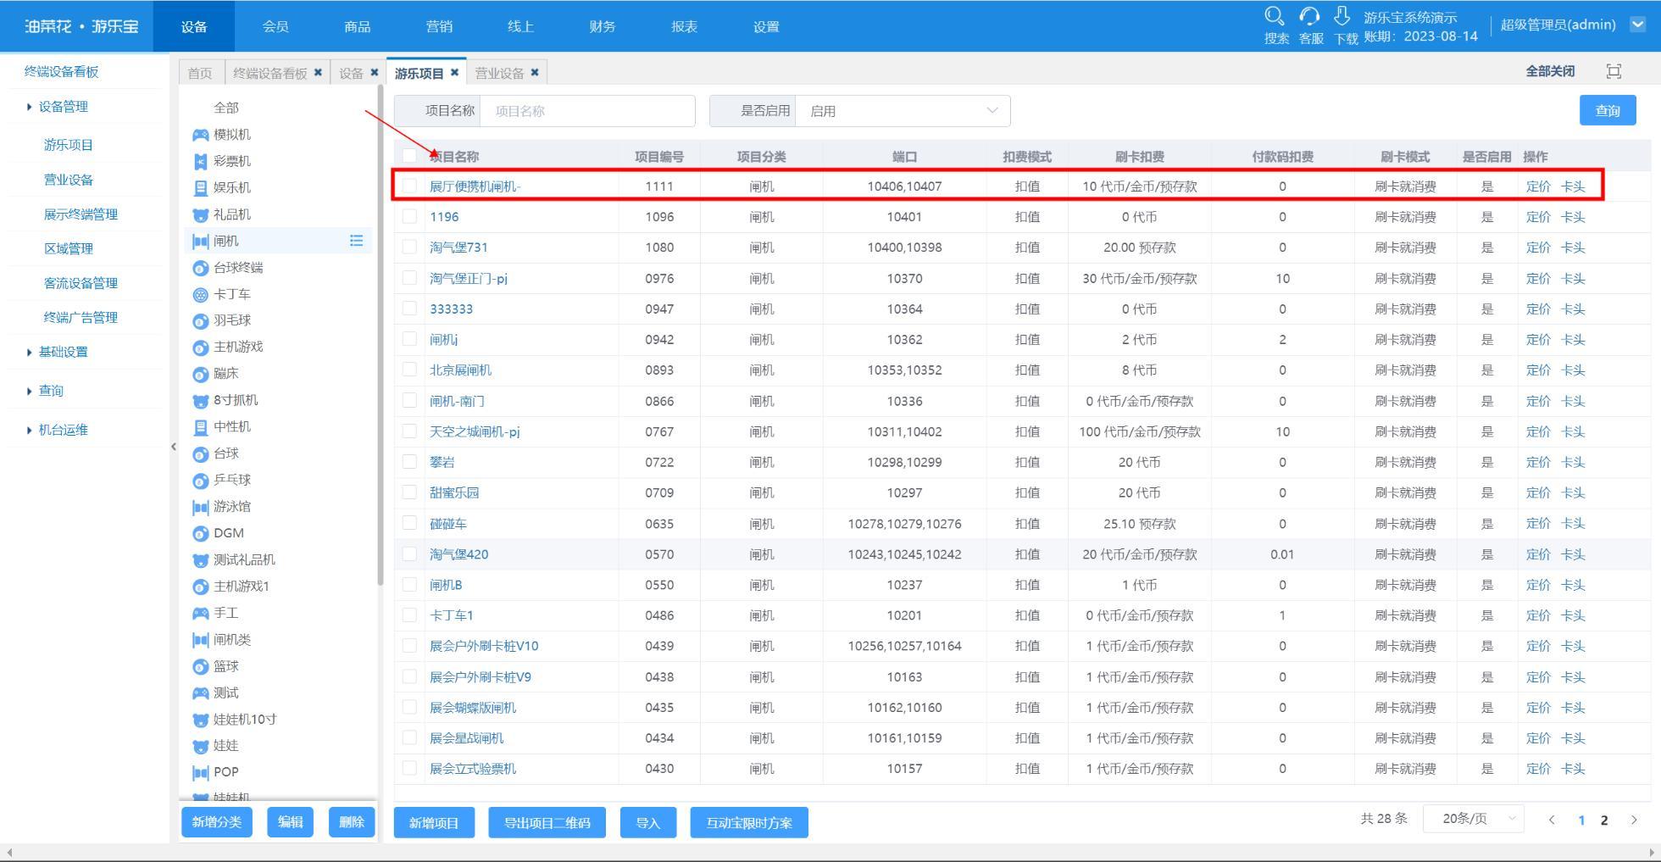Focus the 项目名称 input field
This screenshot has height=862, width=1661.
(x=587, y=111)
